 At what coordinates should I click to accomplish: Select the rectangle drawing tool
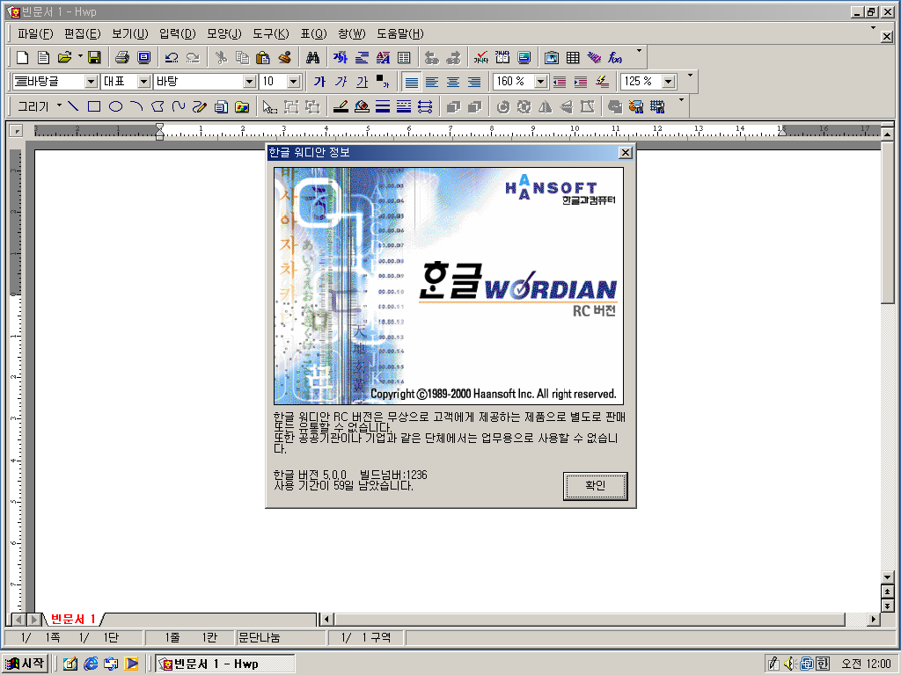(x=94, y=106)
